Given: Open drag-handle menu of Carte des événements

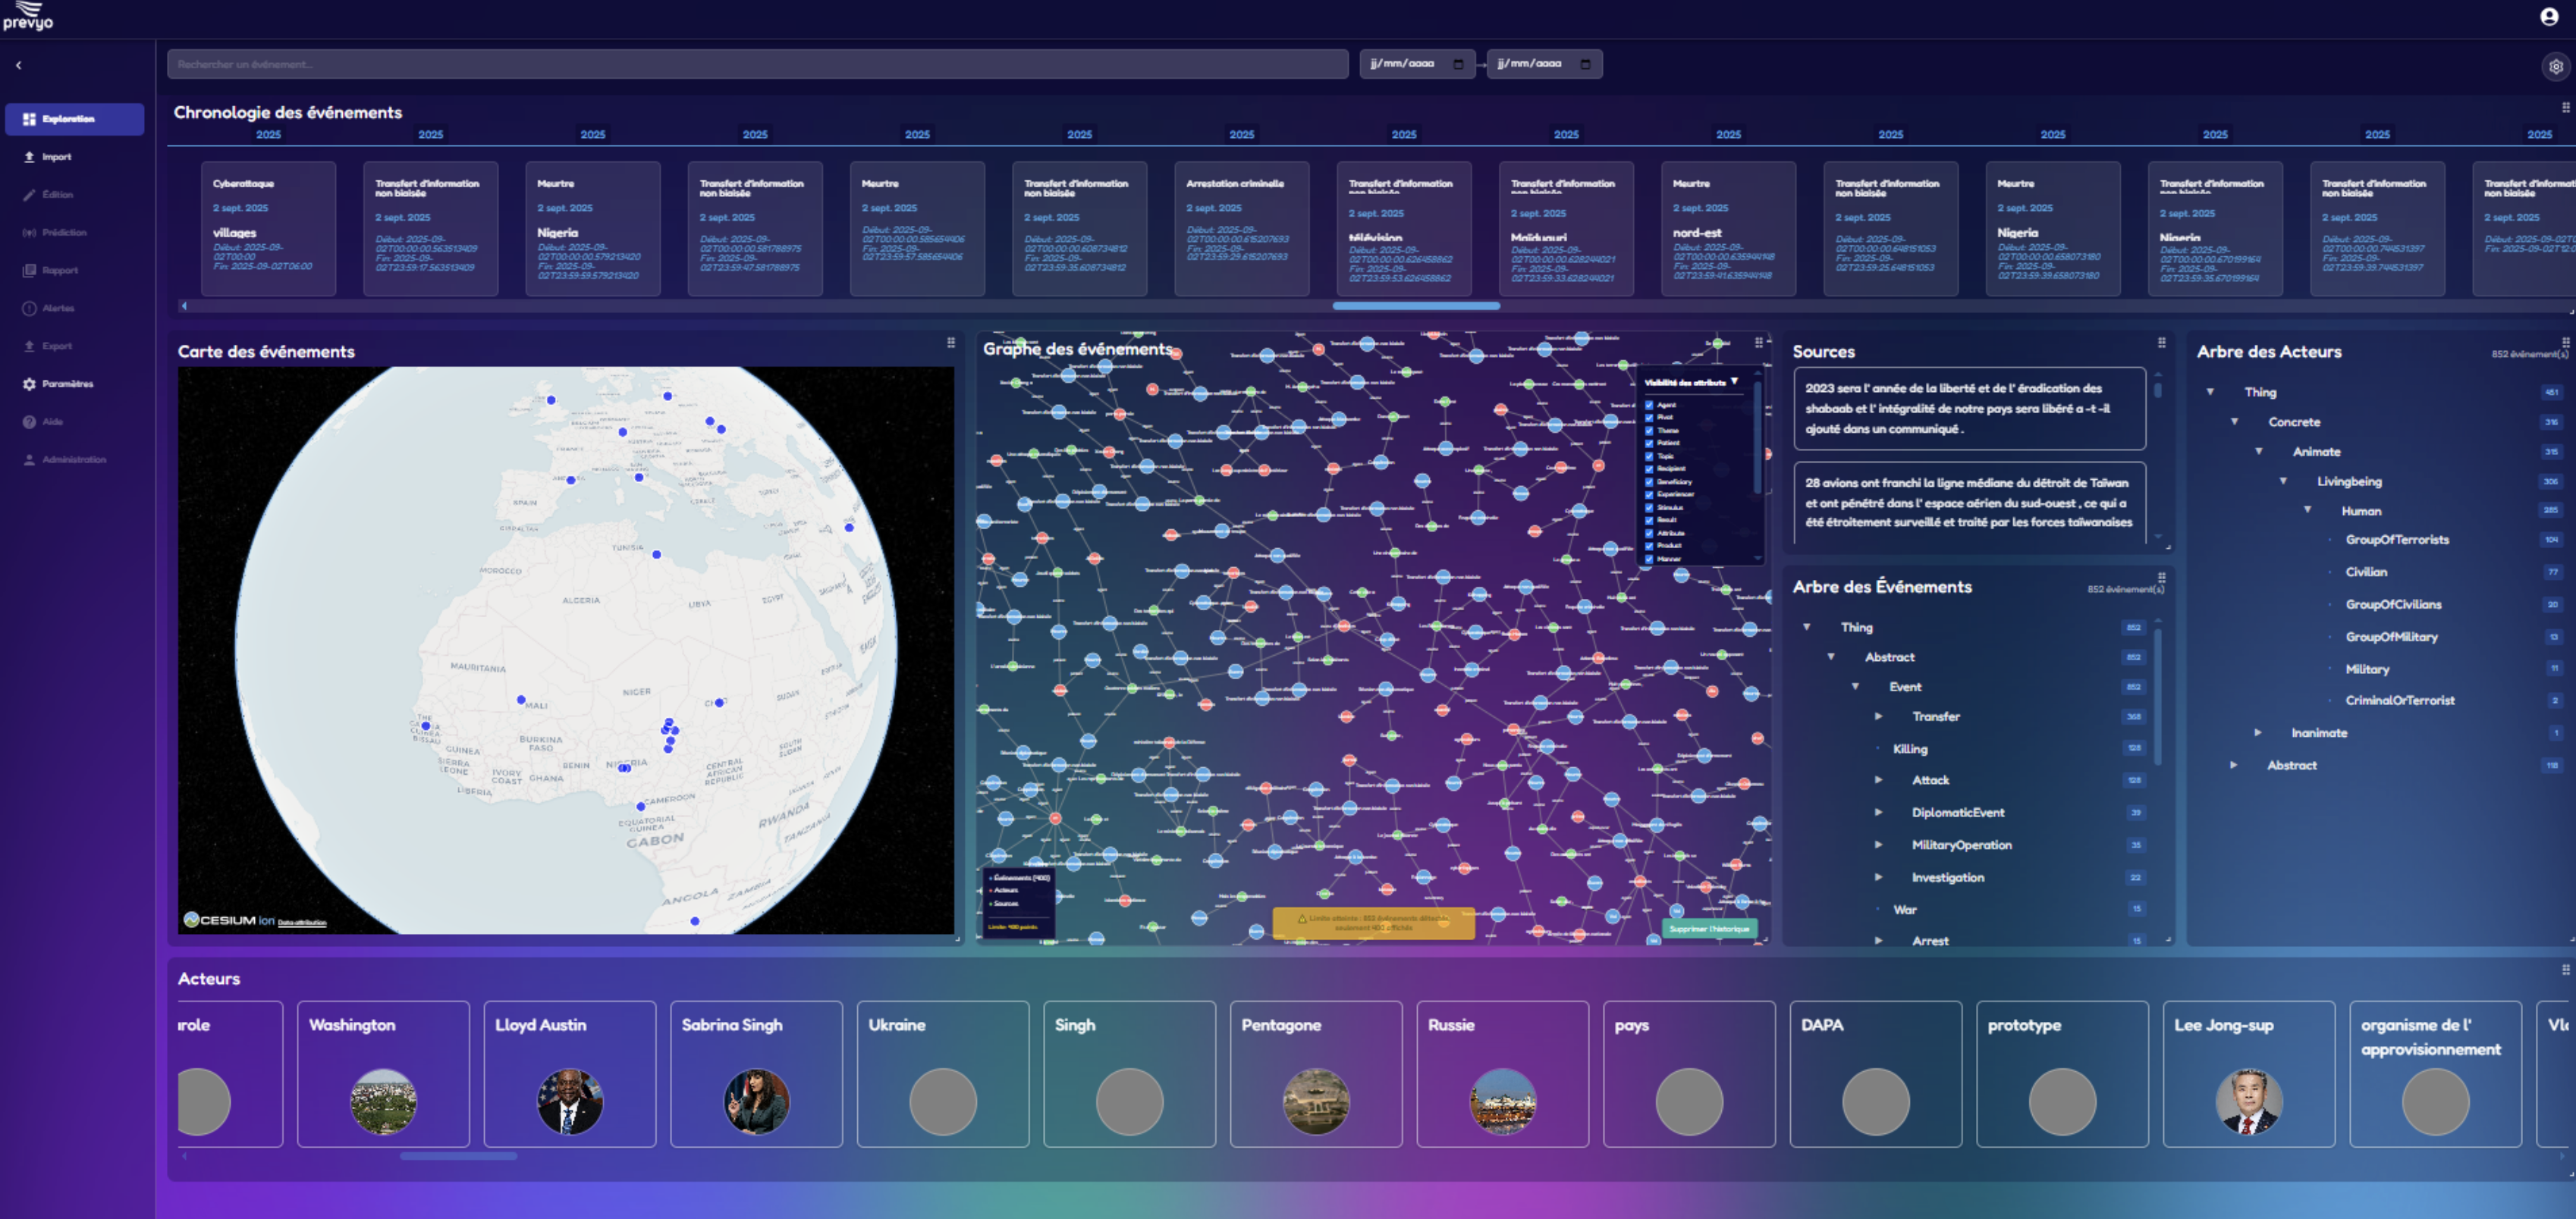Looking at the screenshot, I should tap(950, 343).
